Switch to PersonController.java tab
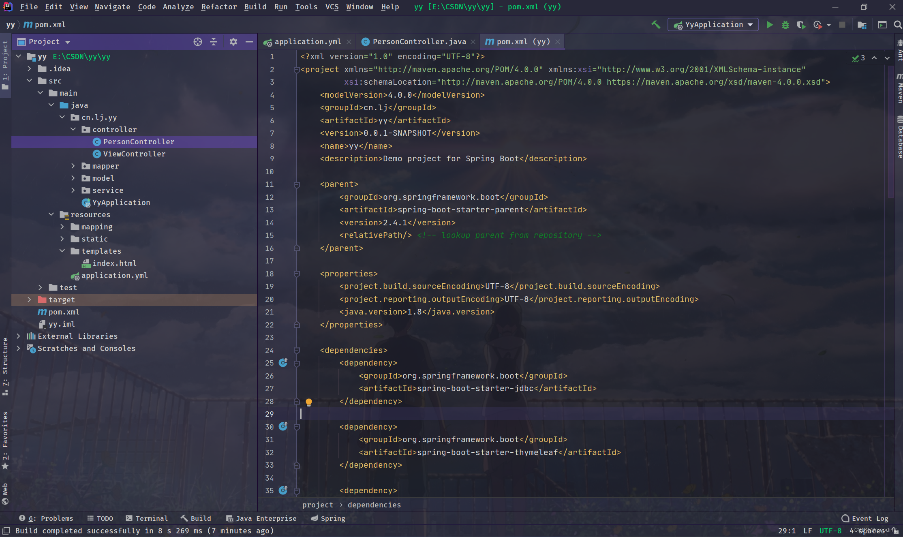The image size is (903, 537). pos(419,42)
